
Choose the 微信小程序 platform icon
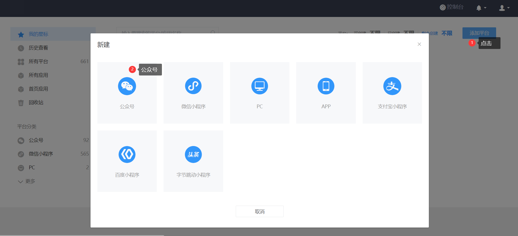click(x=193, y=86)
